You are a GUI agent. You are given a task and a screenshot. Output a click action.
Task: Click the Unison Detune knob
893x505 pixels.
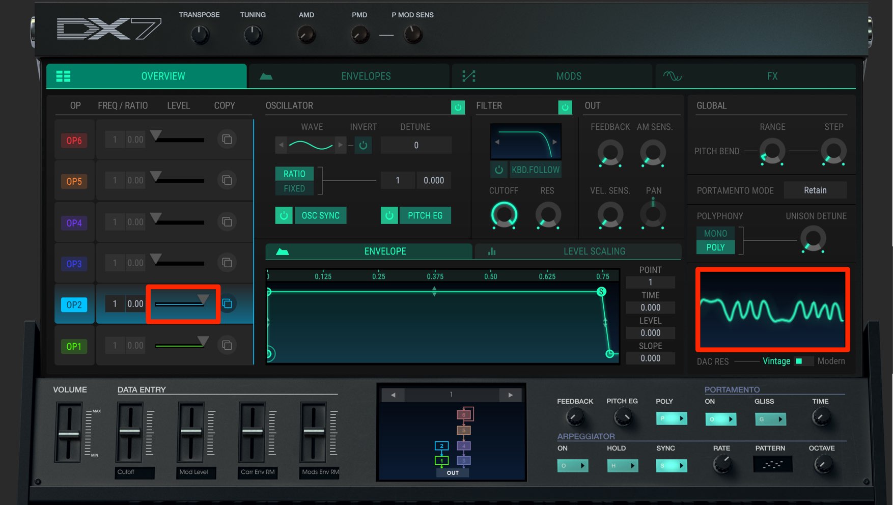coord(813,239)
